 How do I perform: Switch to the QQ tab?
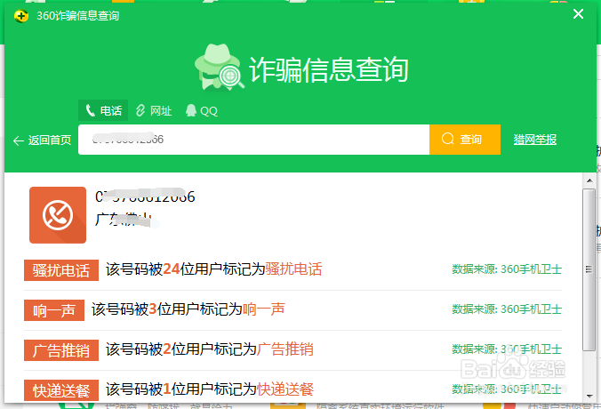click(x=202, y=111)
